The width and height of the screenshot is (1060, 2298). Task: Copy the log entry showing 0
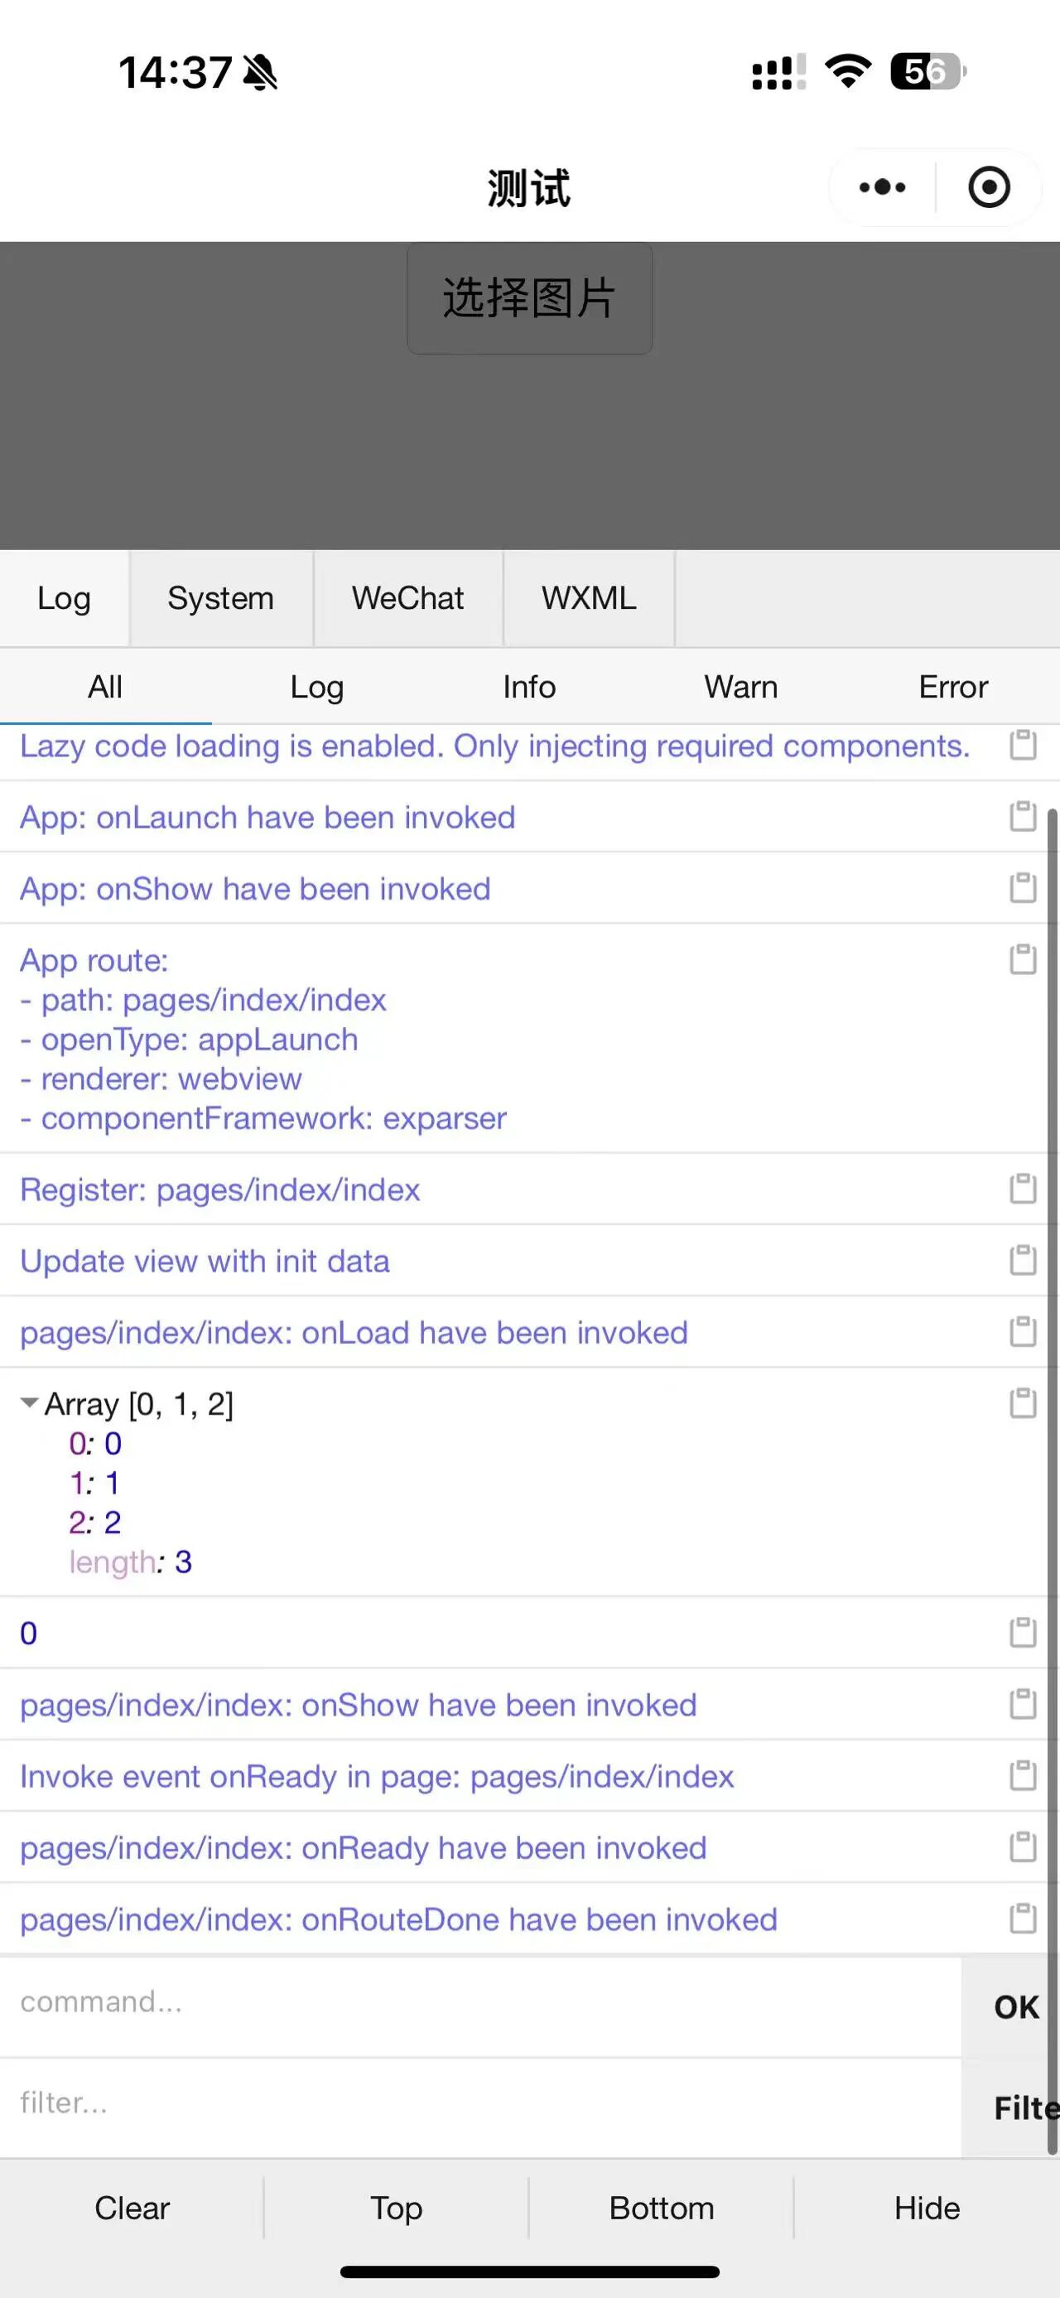click(x=1023, y=1633)
